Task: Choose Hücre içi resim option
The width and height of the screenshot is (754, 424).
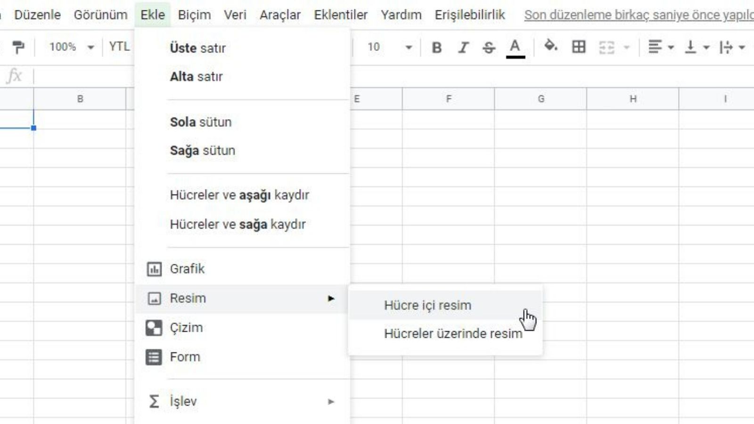Action: click(427, 305)
